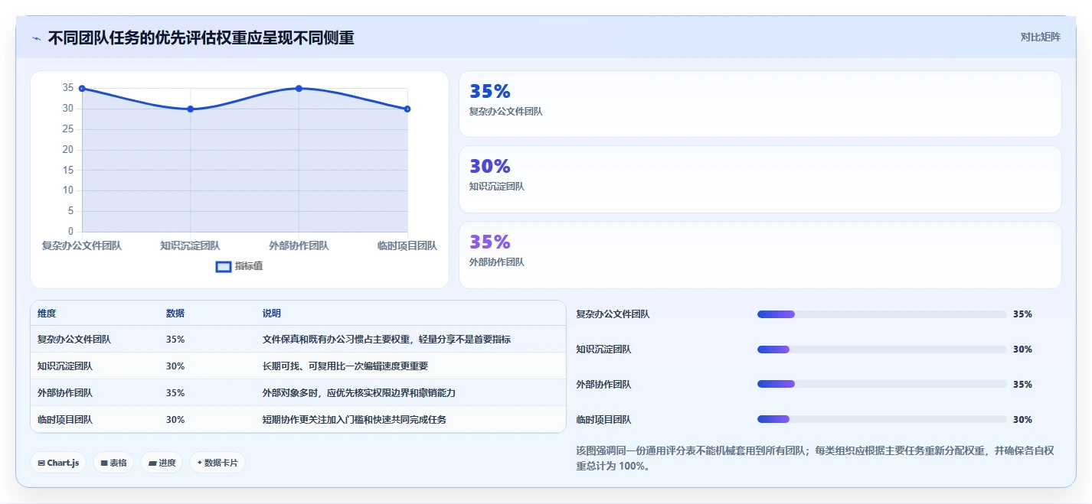Click table cell 复杂办公文件团队
Image resolution: width=1092 pixels, height=504 pixels.
(x=74, y=340)
